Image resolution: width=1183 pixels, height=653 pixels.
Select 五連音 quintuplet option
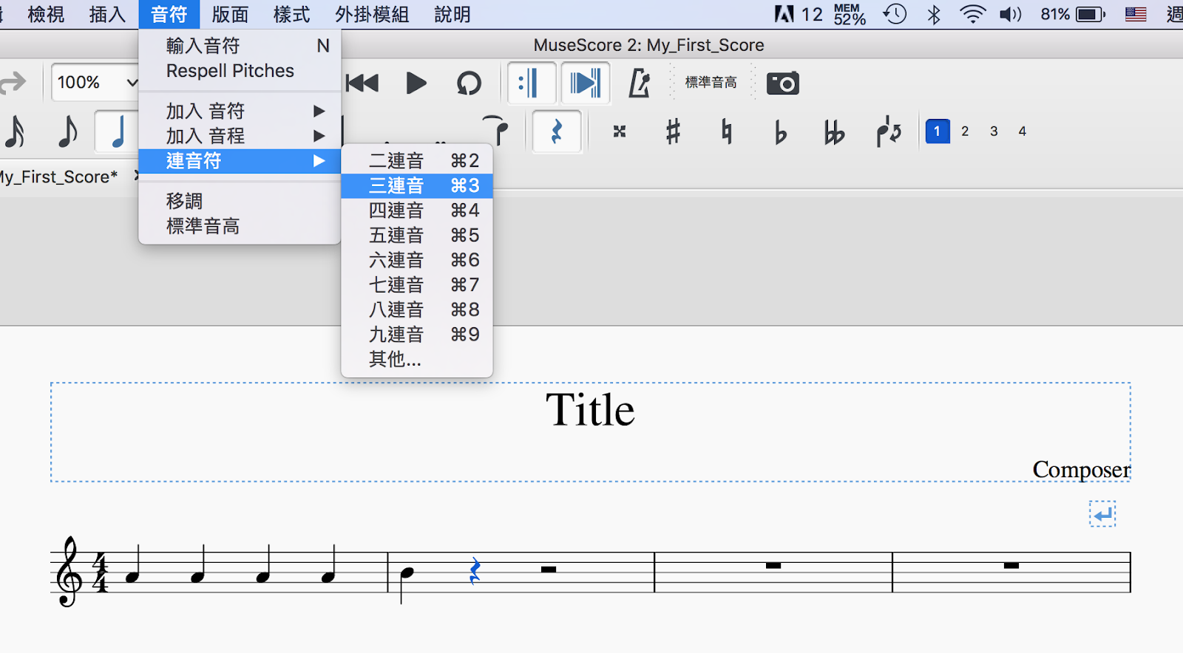point(417,235)
